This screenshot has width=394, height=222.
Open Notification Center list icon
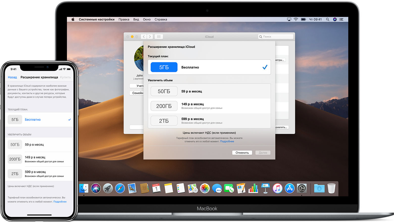[x=341, y=19]
